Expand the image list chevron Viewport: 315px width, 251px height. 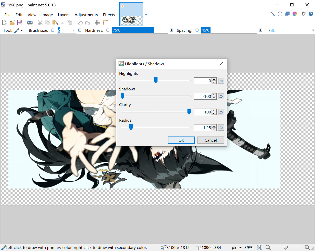click(146, 14)
